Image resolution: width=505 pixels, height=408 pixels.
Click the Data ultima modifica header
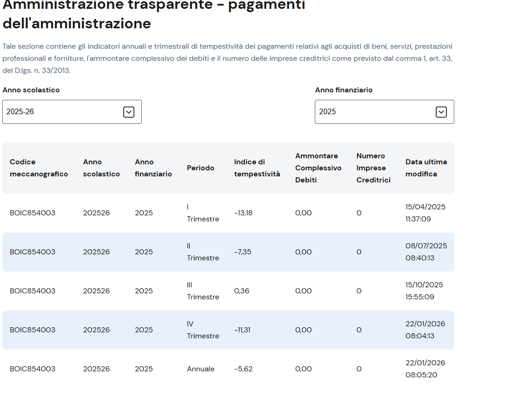(x=426, y=168)
